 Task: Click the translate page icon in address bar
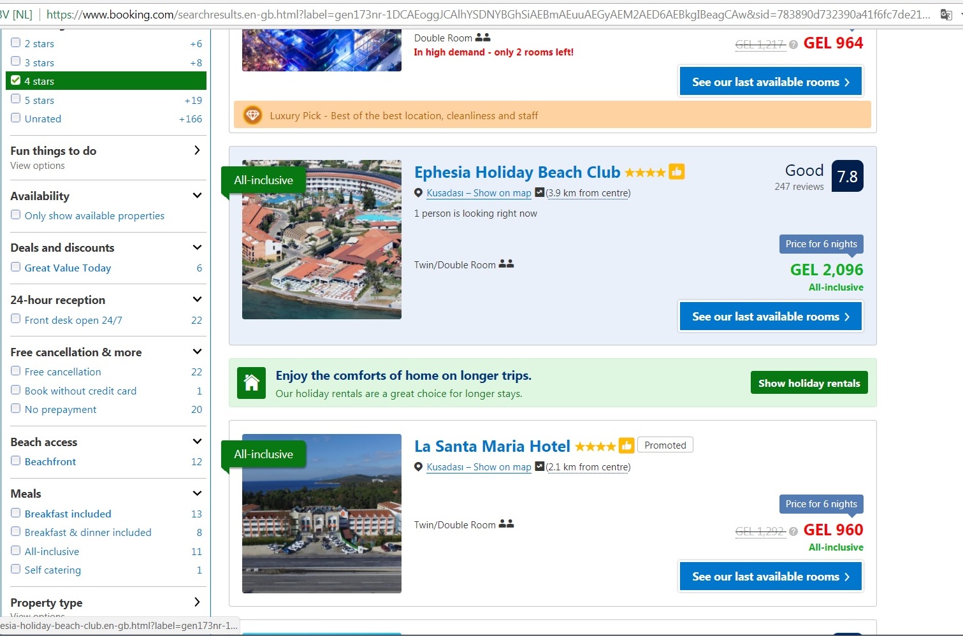tap(946, 14)
